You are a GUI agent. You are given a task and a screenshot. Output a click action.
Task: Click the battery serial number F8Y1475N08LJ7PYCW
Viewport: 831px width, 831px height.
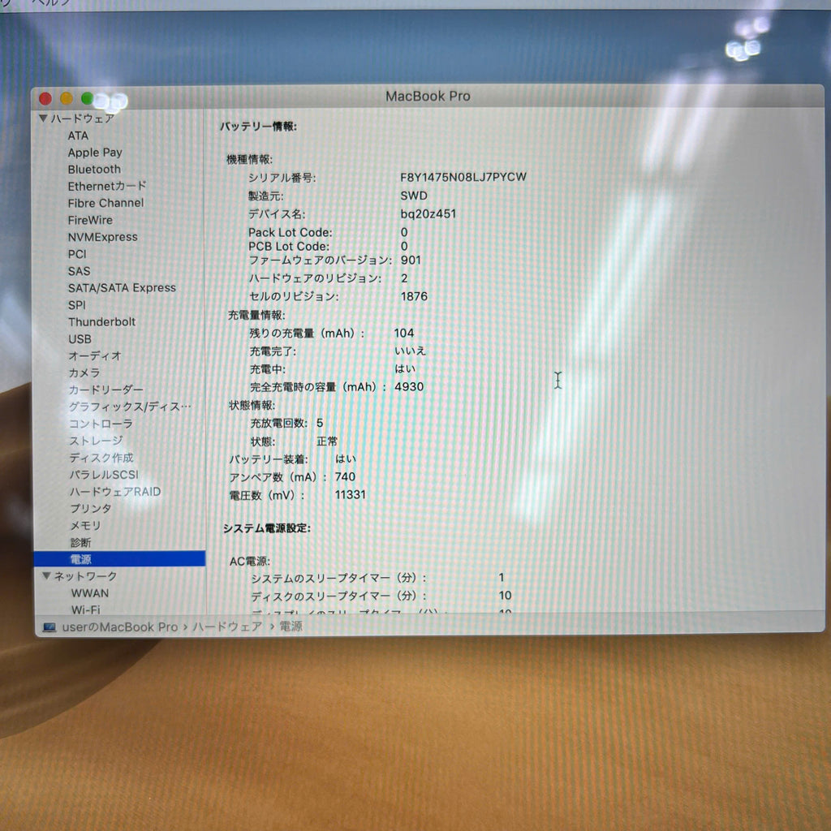pyautogui.click(x=463, y=177)
